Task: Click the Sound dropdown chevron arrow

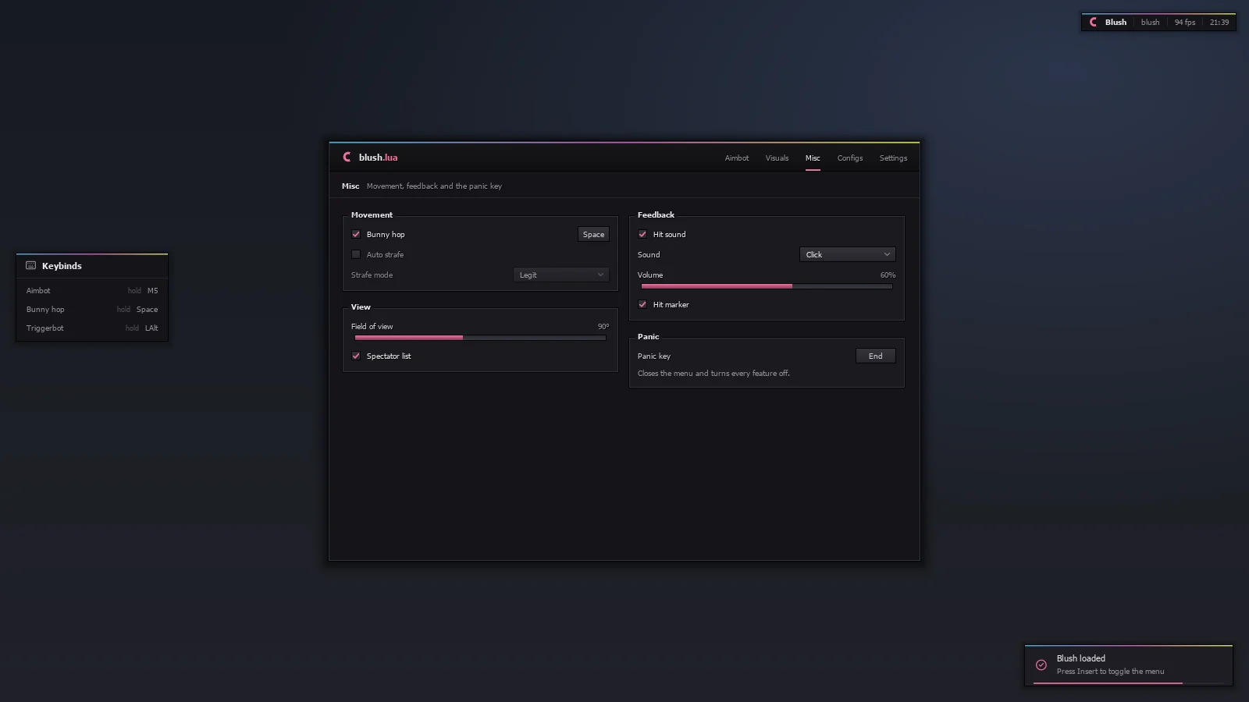Action: tap(887, 254)
